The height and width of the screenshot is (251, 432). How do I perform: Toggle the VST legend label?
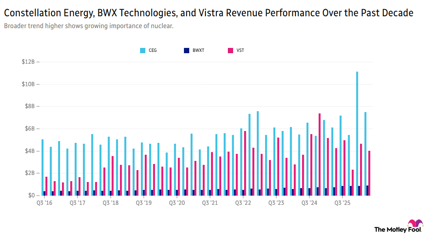[240, 51]
